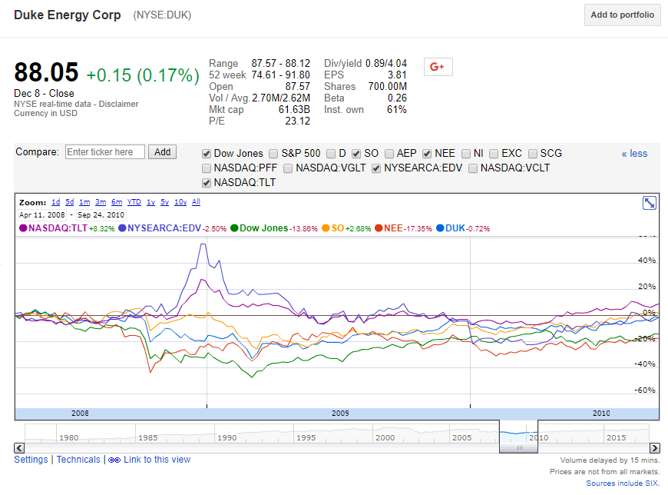Uncheck the SO ticker checkbox

pos(356,154)
